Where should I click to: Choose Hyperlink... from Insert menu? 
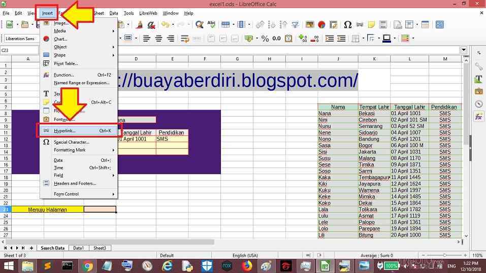pyautogui.click(x=79, y=131)
